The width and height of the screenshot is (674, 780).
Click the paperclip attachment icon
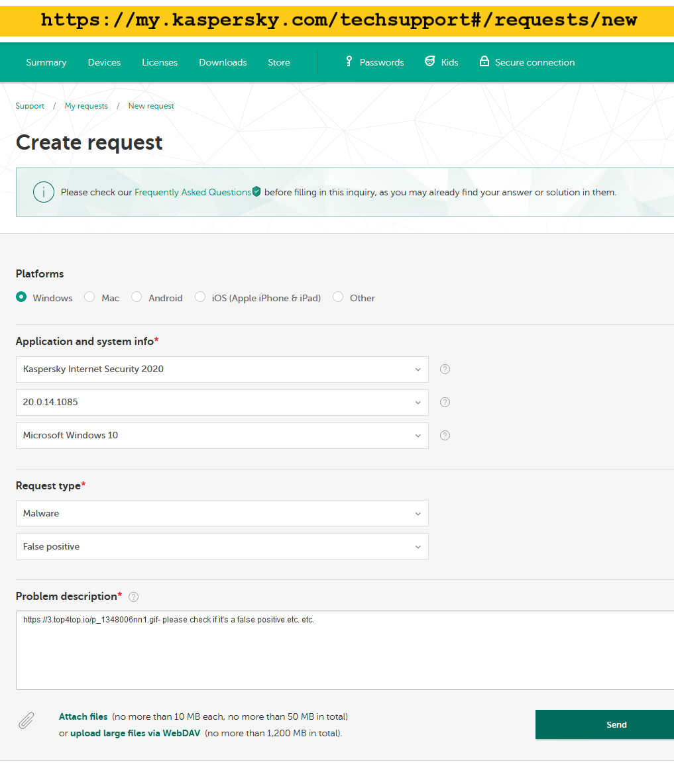coord(27,720)
